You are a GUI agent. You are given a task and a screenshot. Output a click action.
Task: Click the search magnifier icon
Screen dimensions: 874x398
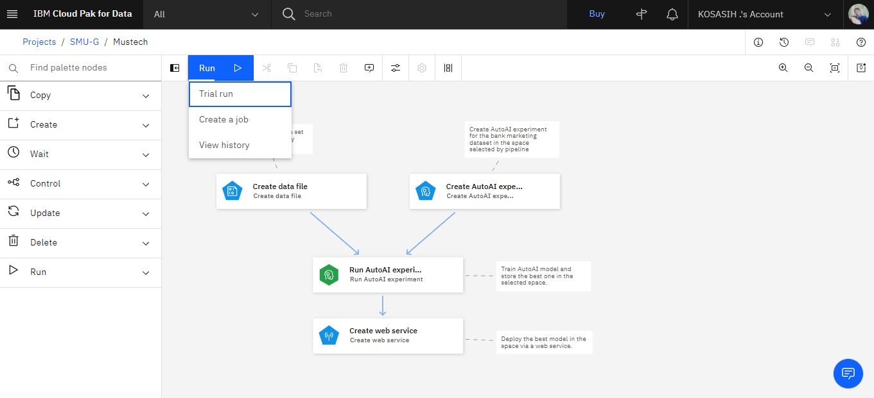click(x=289, y=14)
